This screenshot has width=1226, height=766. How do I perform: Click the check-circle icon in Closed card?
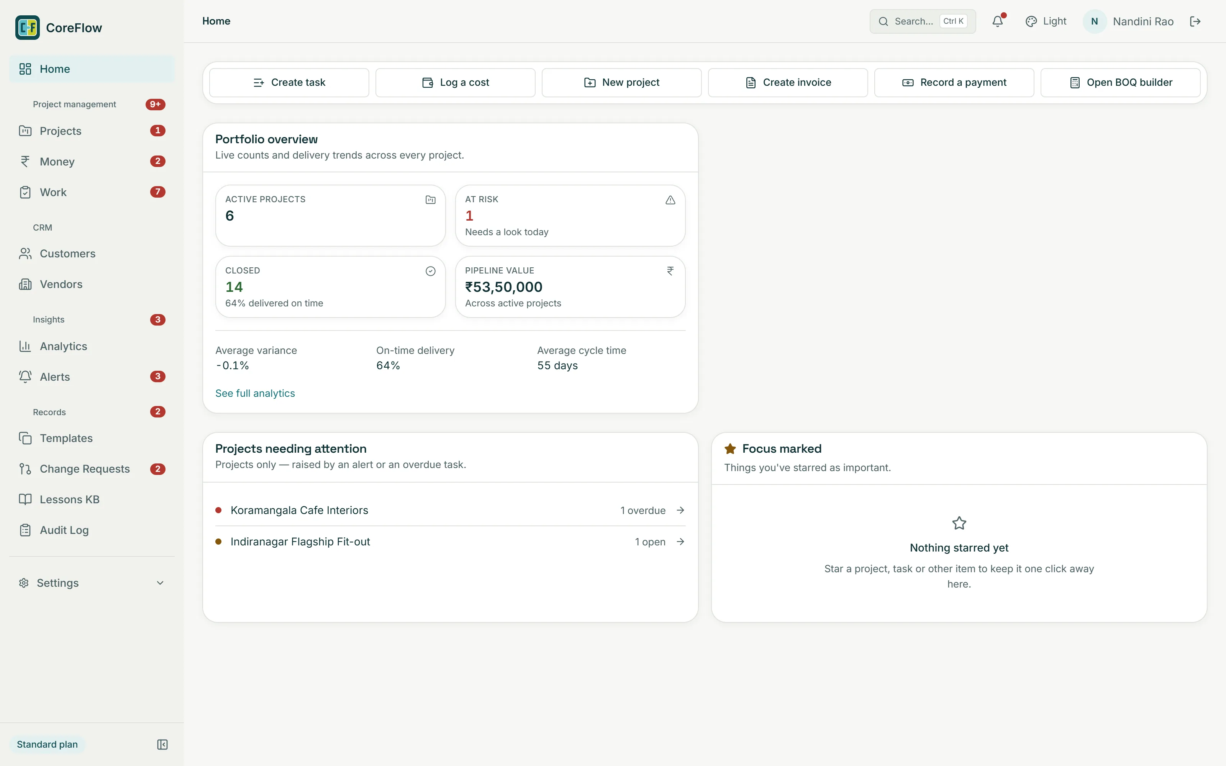click(x=430, y=271)
